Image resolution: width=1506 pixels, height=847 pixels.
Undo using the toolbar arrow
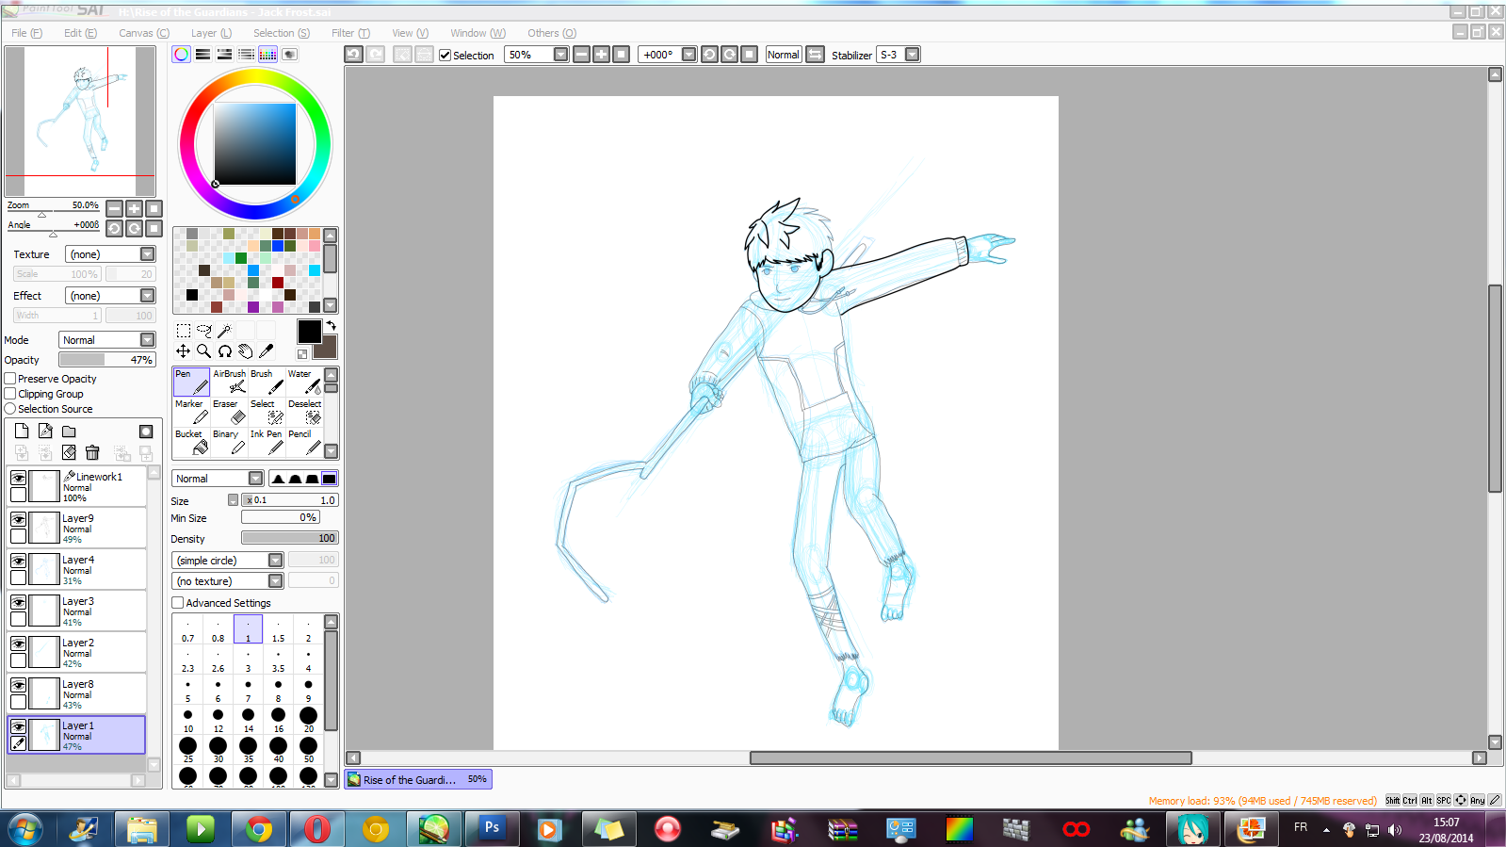pos(353,55)
